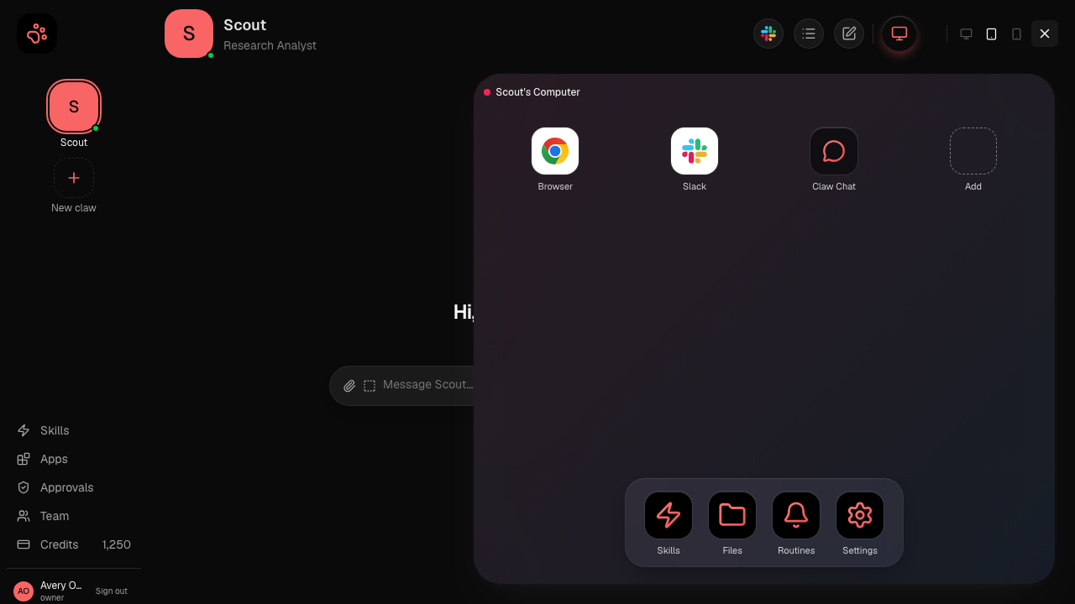Open the list view icon in header
This screenshot has width=1075, height=604.
tap(809, 34)
